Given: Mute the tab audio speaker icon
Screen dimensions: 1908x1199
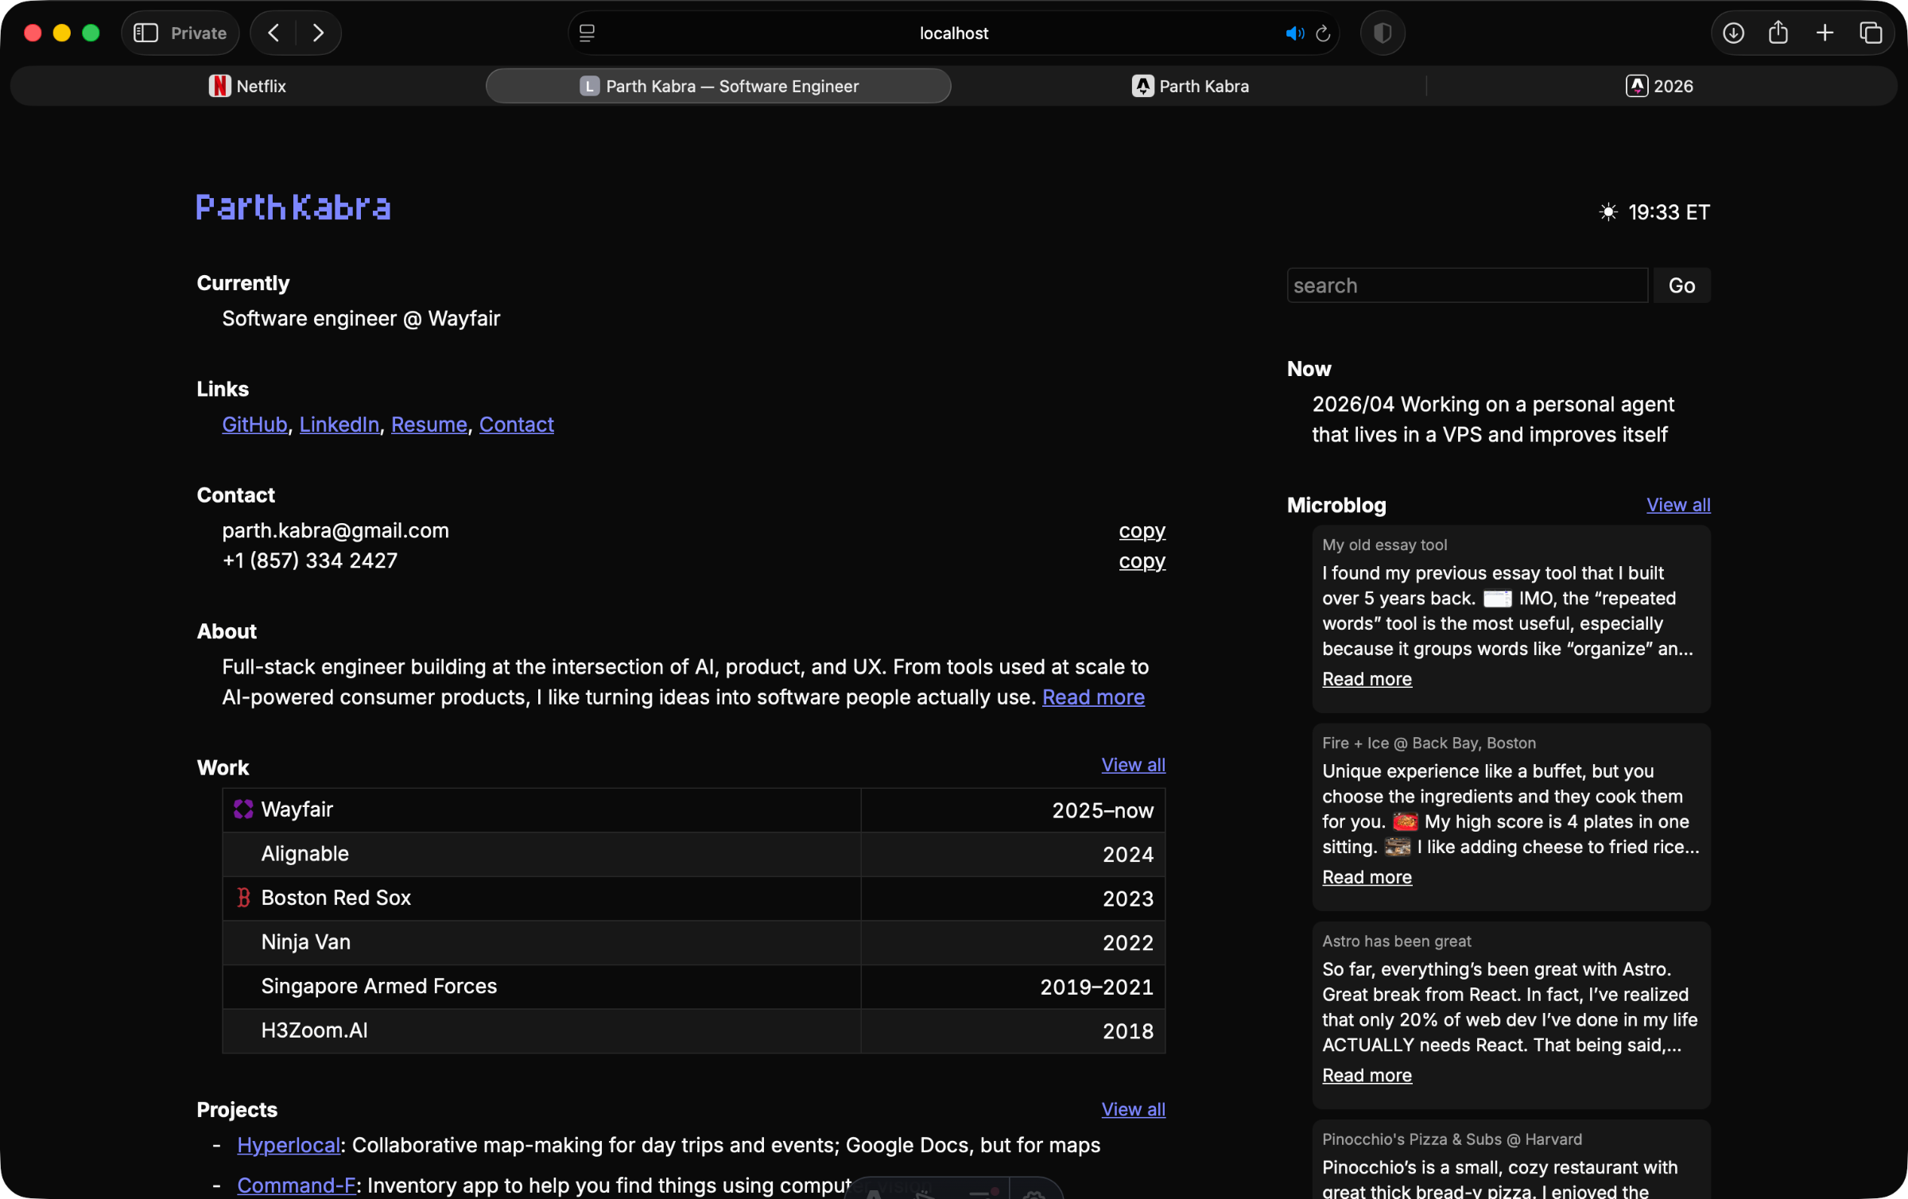Looking at the screenshot, I should [1294, 33].
